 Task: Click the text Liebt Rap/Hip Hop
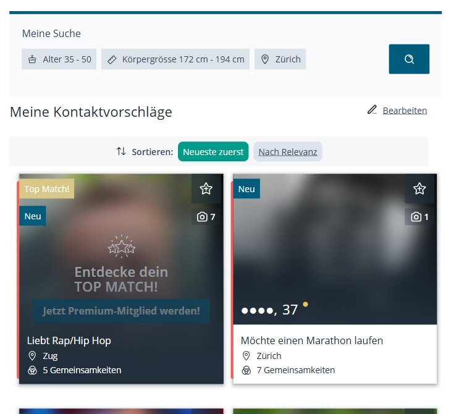pyautogui.click(x=69, y=340)
